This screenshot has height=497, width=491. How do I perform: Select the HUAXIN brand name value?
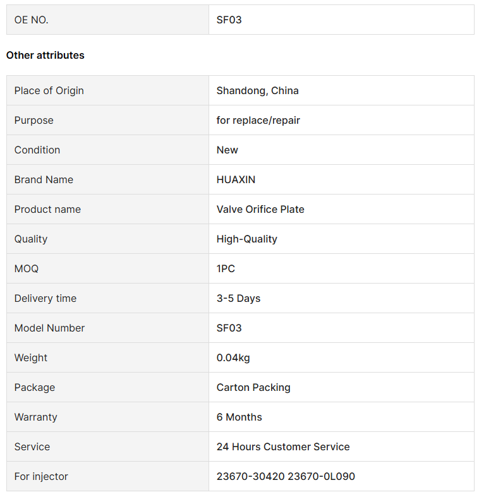[236, 180]
